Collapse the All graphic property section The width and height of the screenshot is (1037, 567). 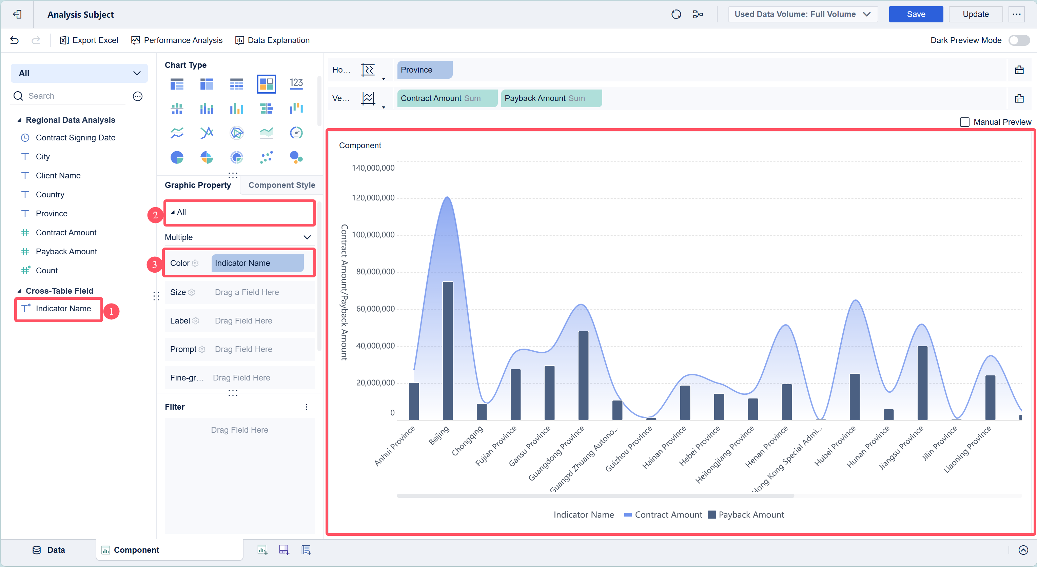[x=173, y=212]
